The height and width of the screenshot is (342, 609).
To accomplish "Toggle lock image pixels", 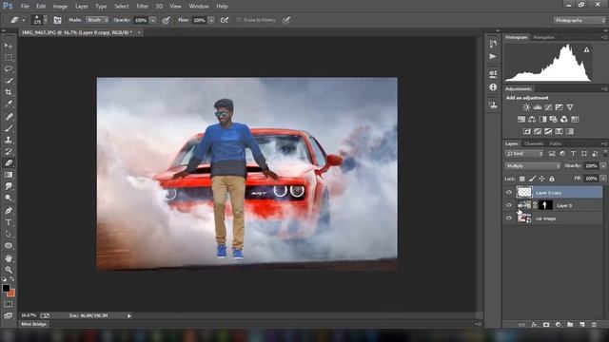I will tap(532, 179).
